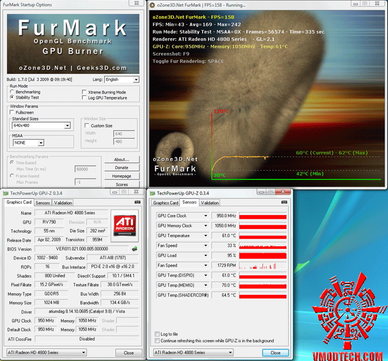
Task: Click the Max Time 60000 input field
Action: 85,169
